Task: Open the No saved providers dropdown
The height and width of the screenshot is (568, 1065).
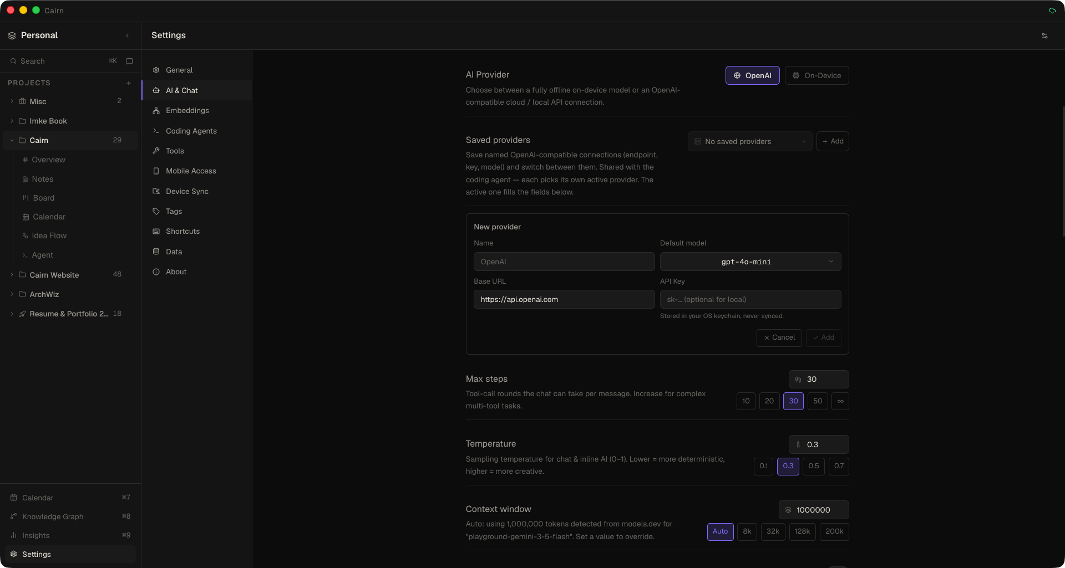Action: click(x=750, y=141)
